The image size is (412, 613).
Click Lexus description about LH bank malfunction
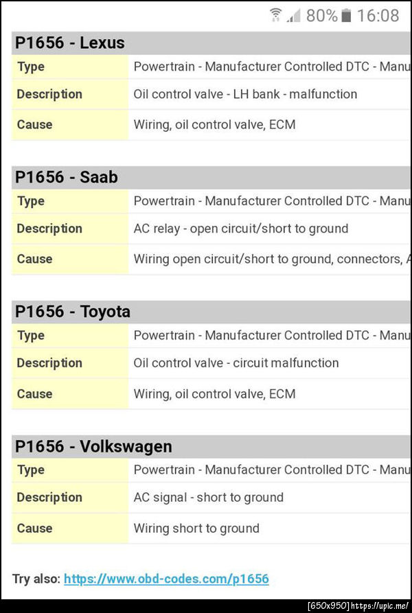tap(245, 94)
